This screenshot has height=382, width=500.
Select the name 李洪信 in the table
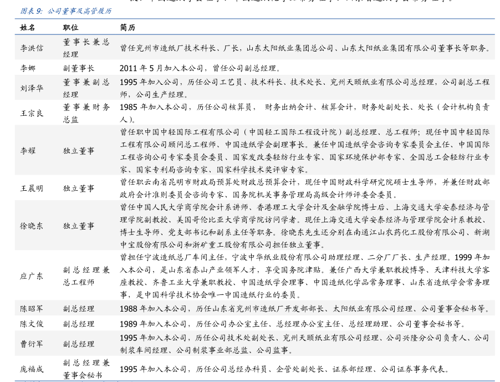pos(32,48)
